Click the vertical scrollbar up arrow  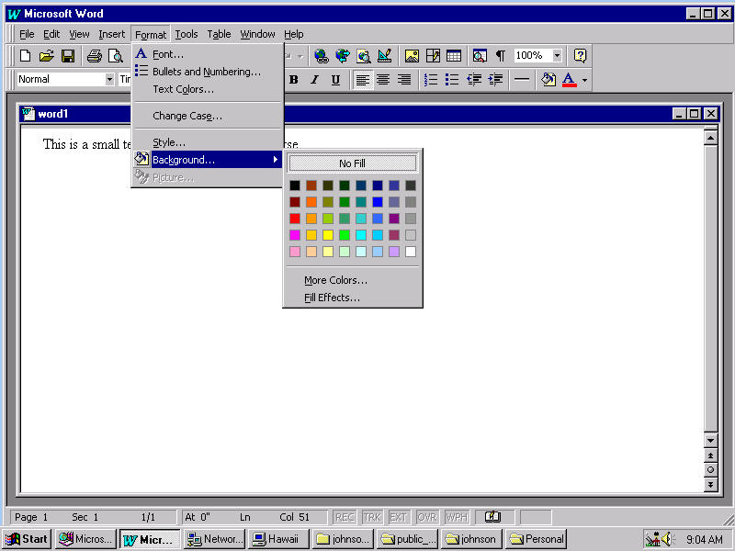click(710, 138)
